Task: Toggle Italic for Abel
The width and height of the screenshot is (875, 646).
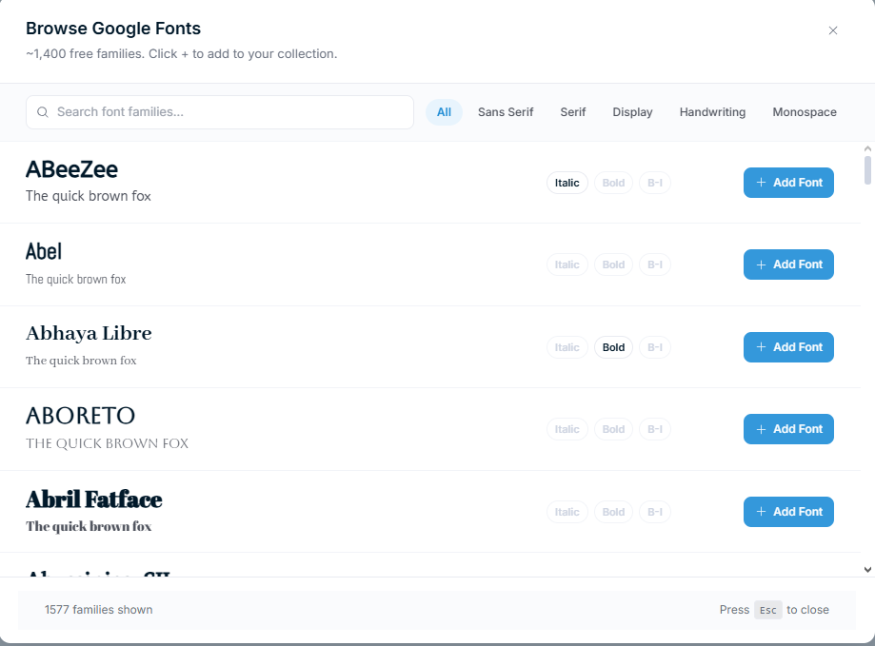Action: click(567, 264)
